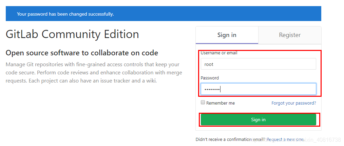The image size is (344, 146).
Task: Open the Register tab
Action: click(x=290, y=35)
